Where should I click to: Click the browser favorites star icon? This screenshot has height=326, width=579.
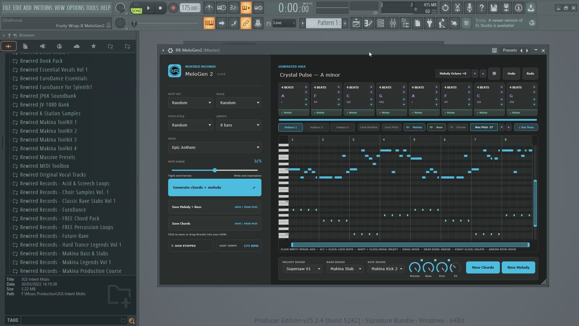coord(94,46)
